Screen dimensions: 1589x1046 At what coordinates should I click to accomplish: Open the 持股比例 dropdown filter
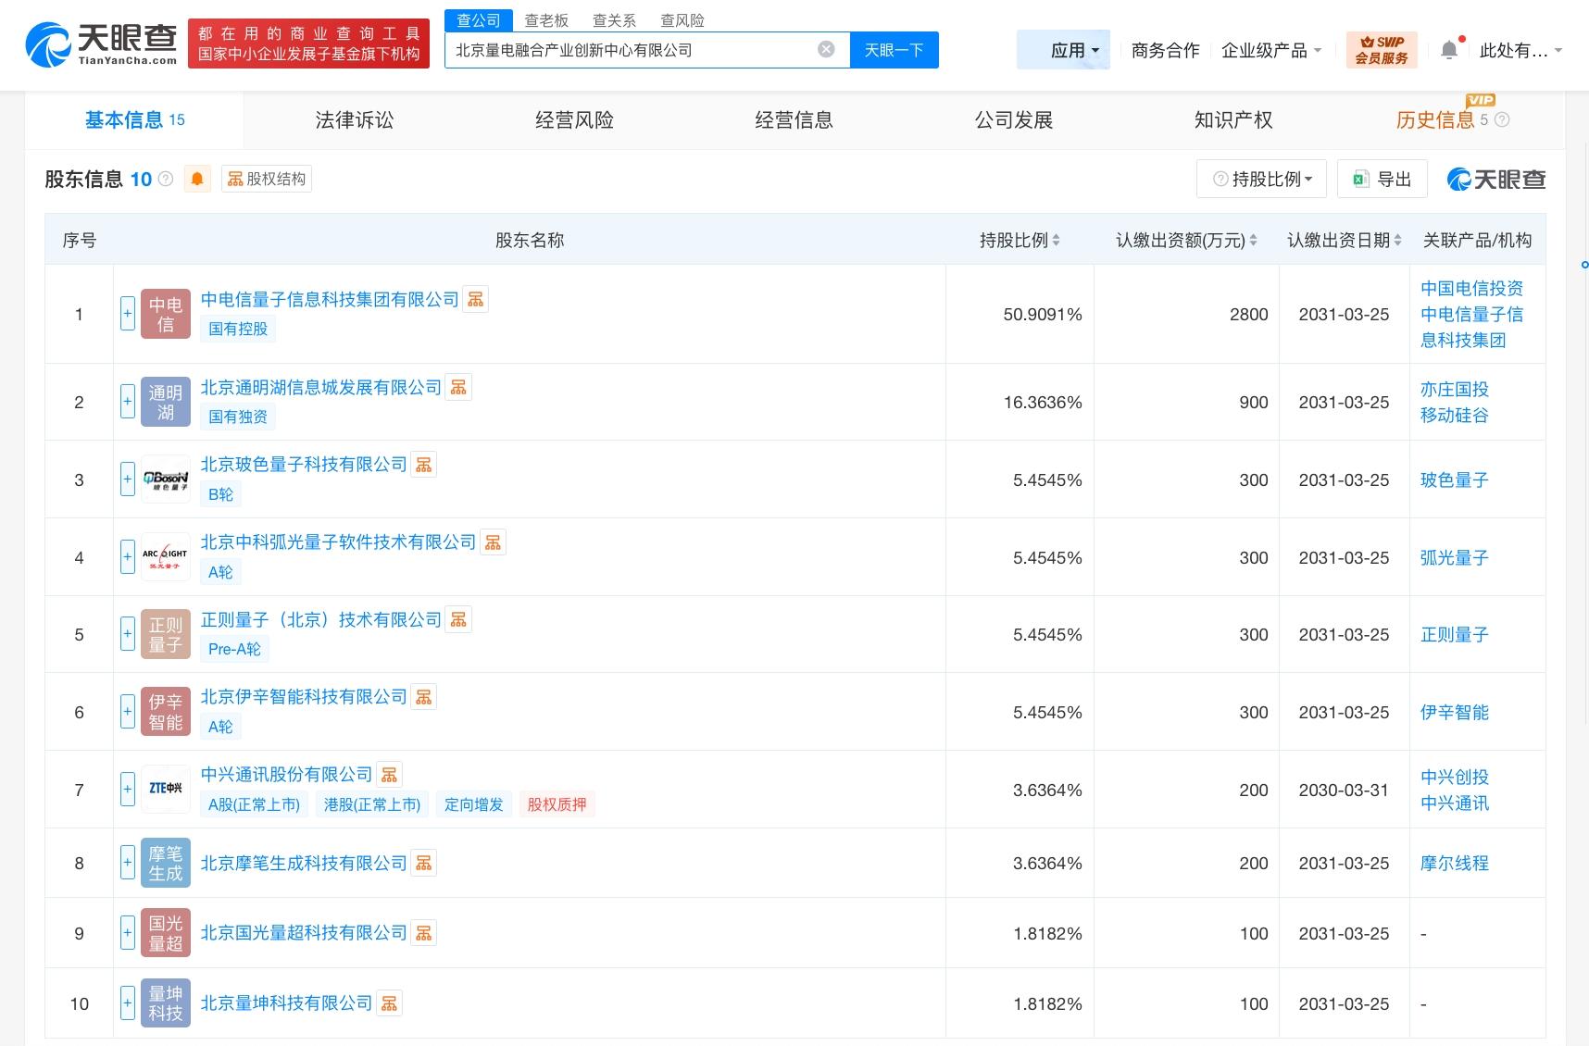click(x=1261, y=179)
